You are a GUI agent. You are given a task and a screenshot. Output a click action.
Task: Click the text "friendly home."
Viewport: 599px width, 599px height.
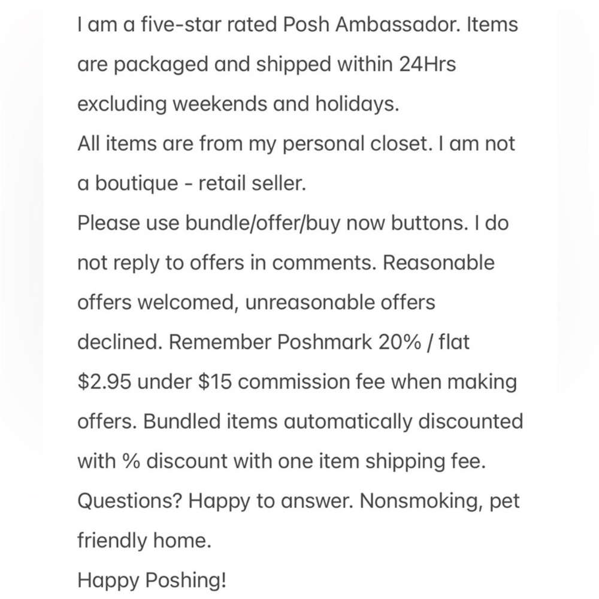(144, 540)
